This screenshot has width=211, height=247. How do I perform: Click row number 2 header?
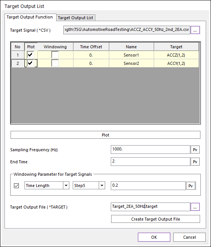point(18,63)
